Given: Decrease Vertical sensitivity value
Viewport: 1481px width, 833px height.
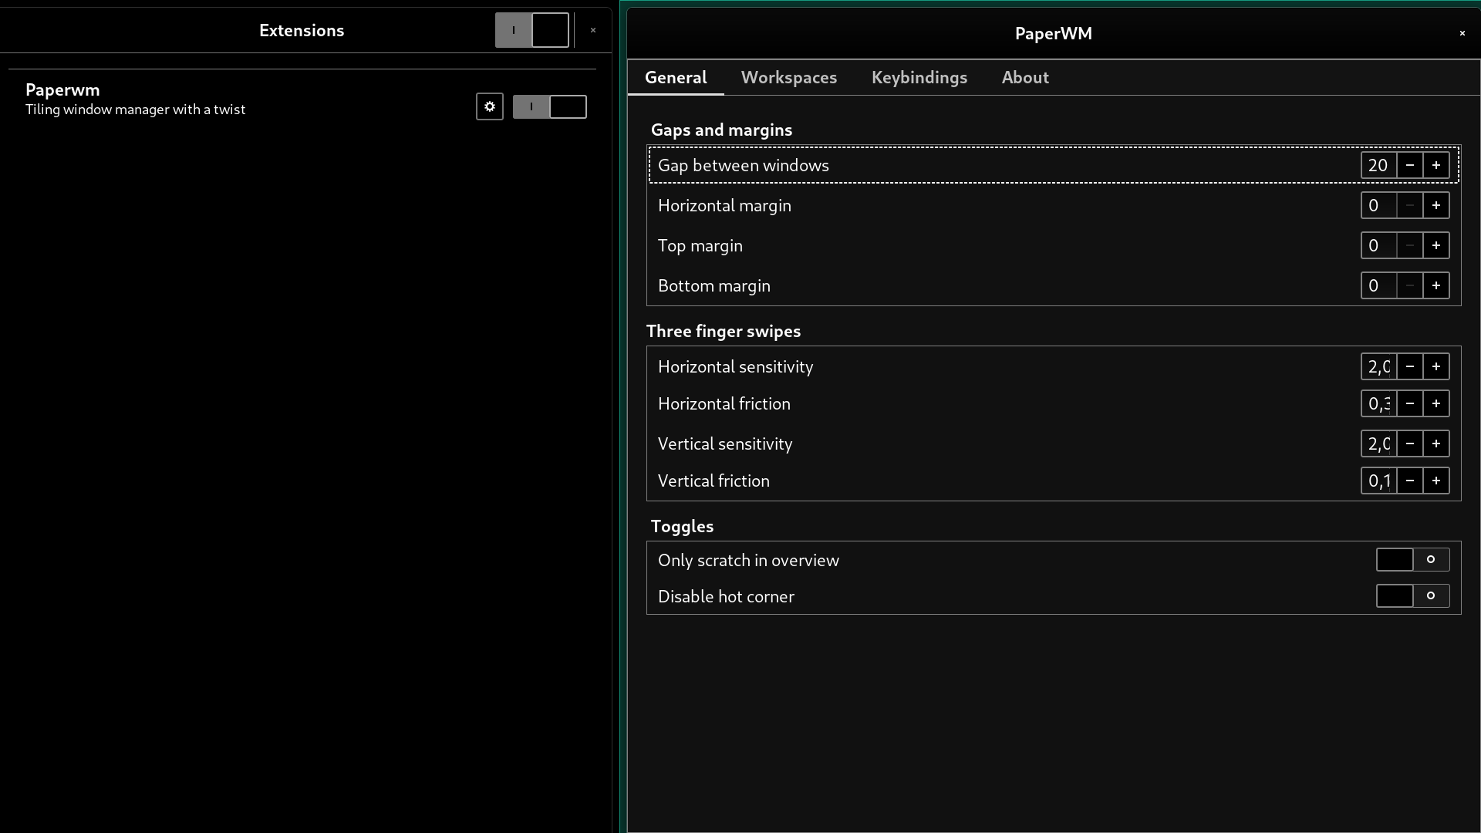Looking at the screenshot, I should 1410,443.
